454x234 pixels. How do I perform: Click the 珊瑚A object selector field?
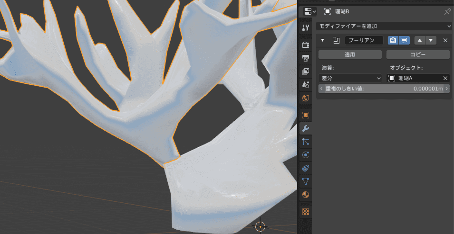(418, 78)
